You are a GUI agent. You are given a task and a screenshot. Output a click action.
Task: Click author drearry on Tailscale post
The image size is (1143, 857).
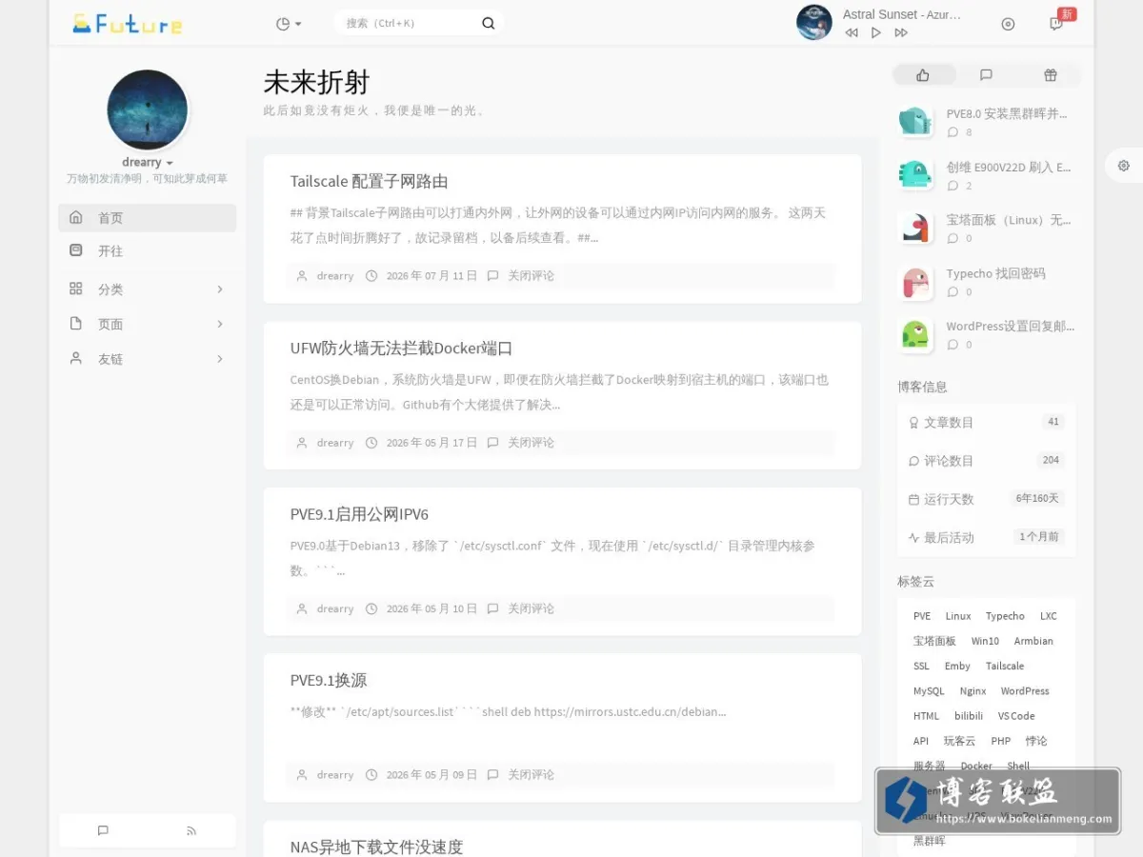tap(335, 276)
